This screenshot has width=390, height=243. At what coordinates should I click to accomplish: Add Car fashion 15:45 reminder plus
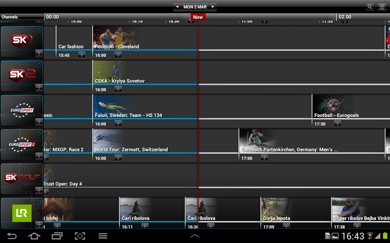click(x=81, y=55)
